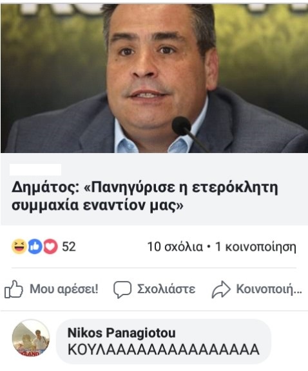Tap the Μου αρέσει! label
This screenshot has width=308, height=371.
(x=64, y=289)
